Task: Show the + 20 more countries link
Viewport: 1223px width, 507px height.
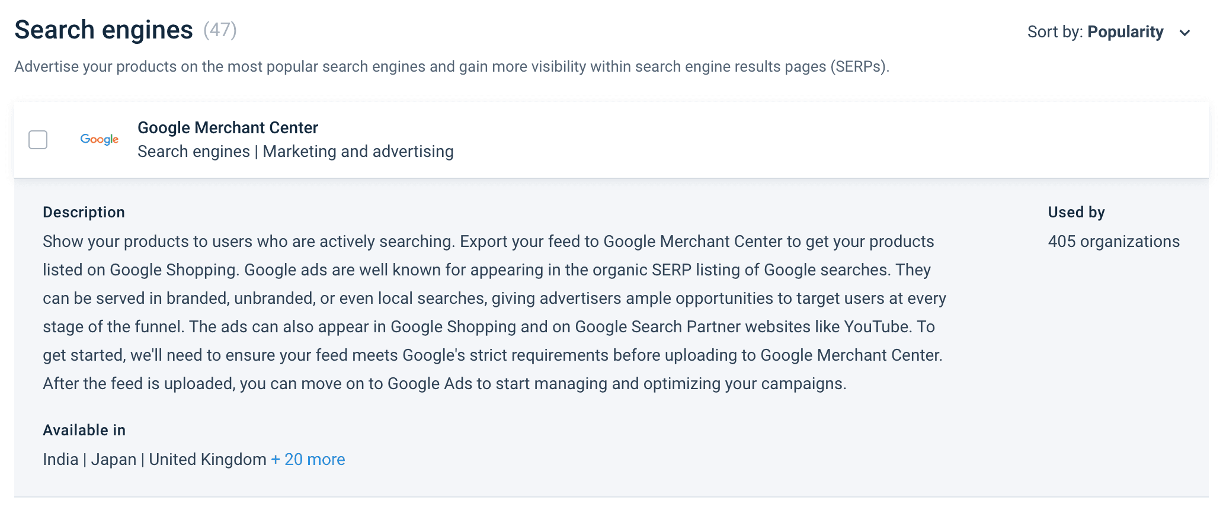Action: coord(308,460)
